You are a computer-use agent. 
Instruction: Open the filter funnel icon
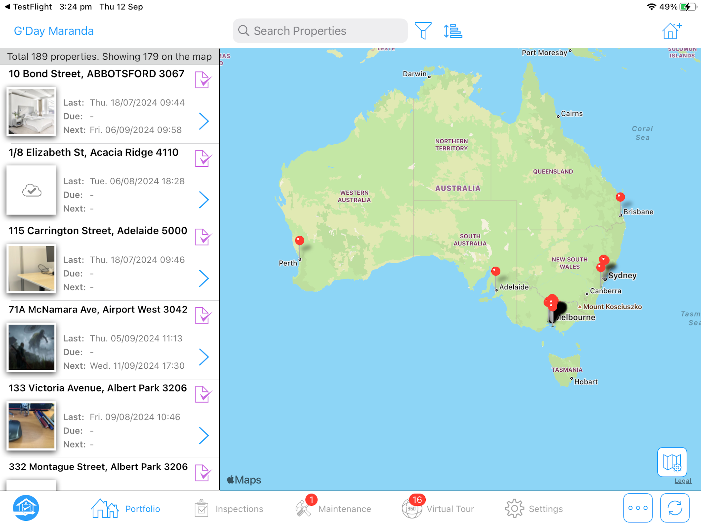pyautogui.click(x=423, y=31)
